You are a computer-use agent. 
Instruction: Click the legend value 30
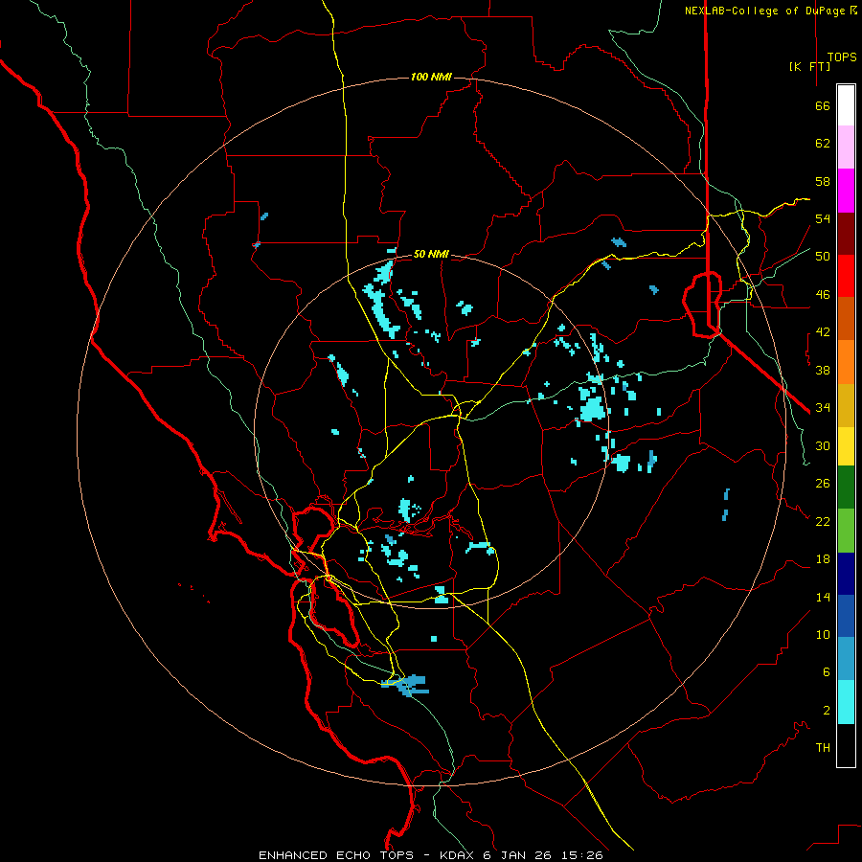coord(823,445)
